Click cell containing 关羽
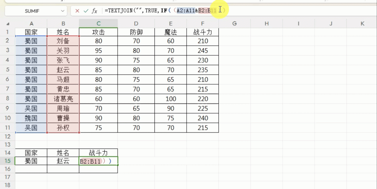The image size is (377, 189). pos(63,50)
